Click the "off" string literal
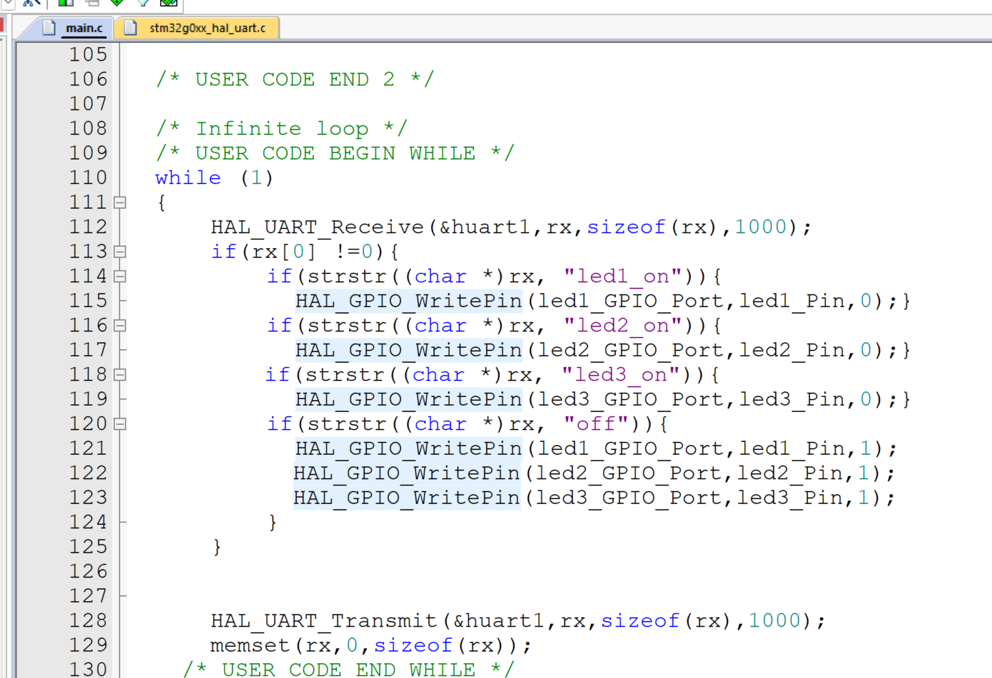 point(596,424)
